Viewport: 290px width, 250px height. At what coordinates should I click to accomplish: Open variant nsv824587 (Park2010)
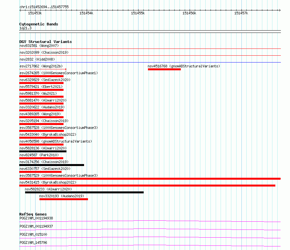(39, 155)
